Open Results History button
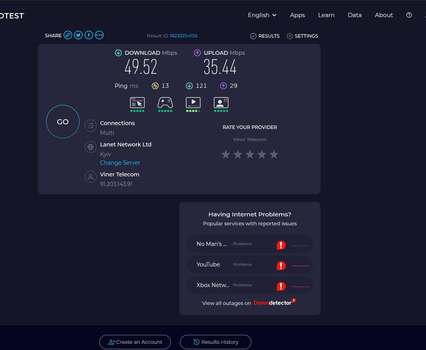426x350 pixels. (x=216, y=342)
